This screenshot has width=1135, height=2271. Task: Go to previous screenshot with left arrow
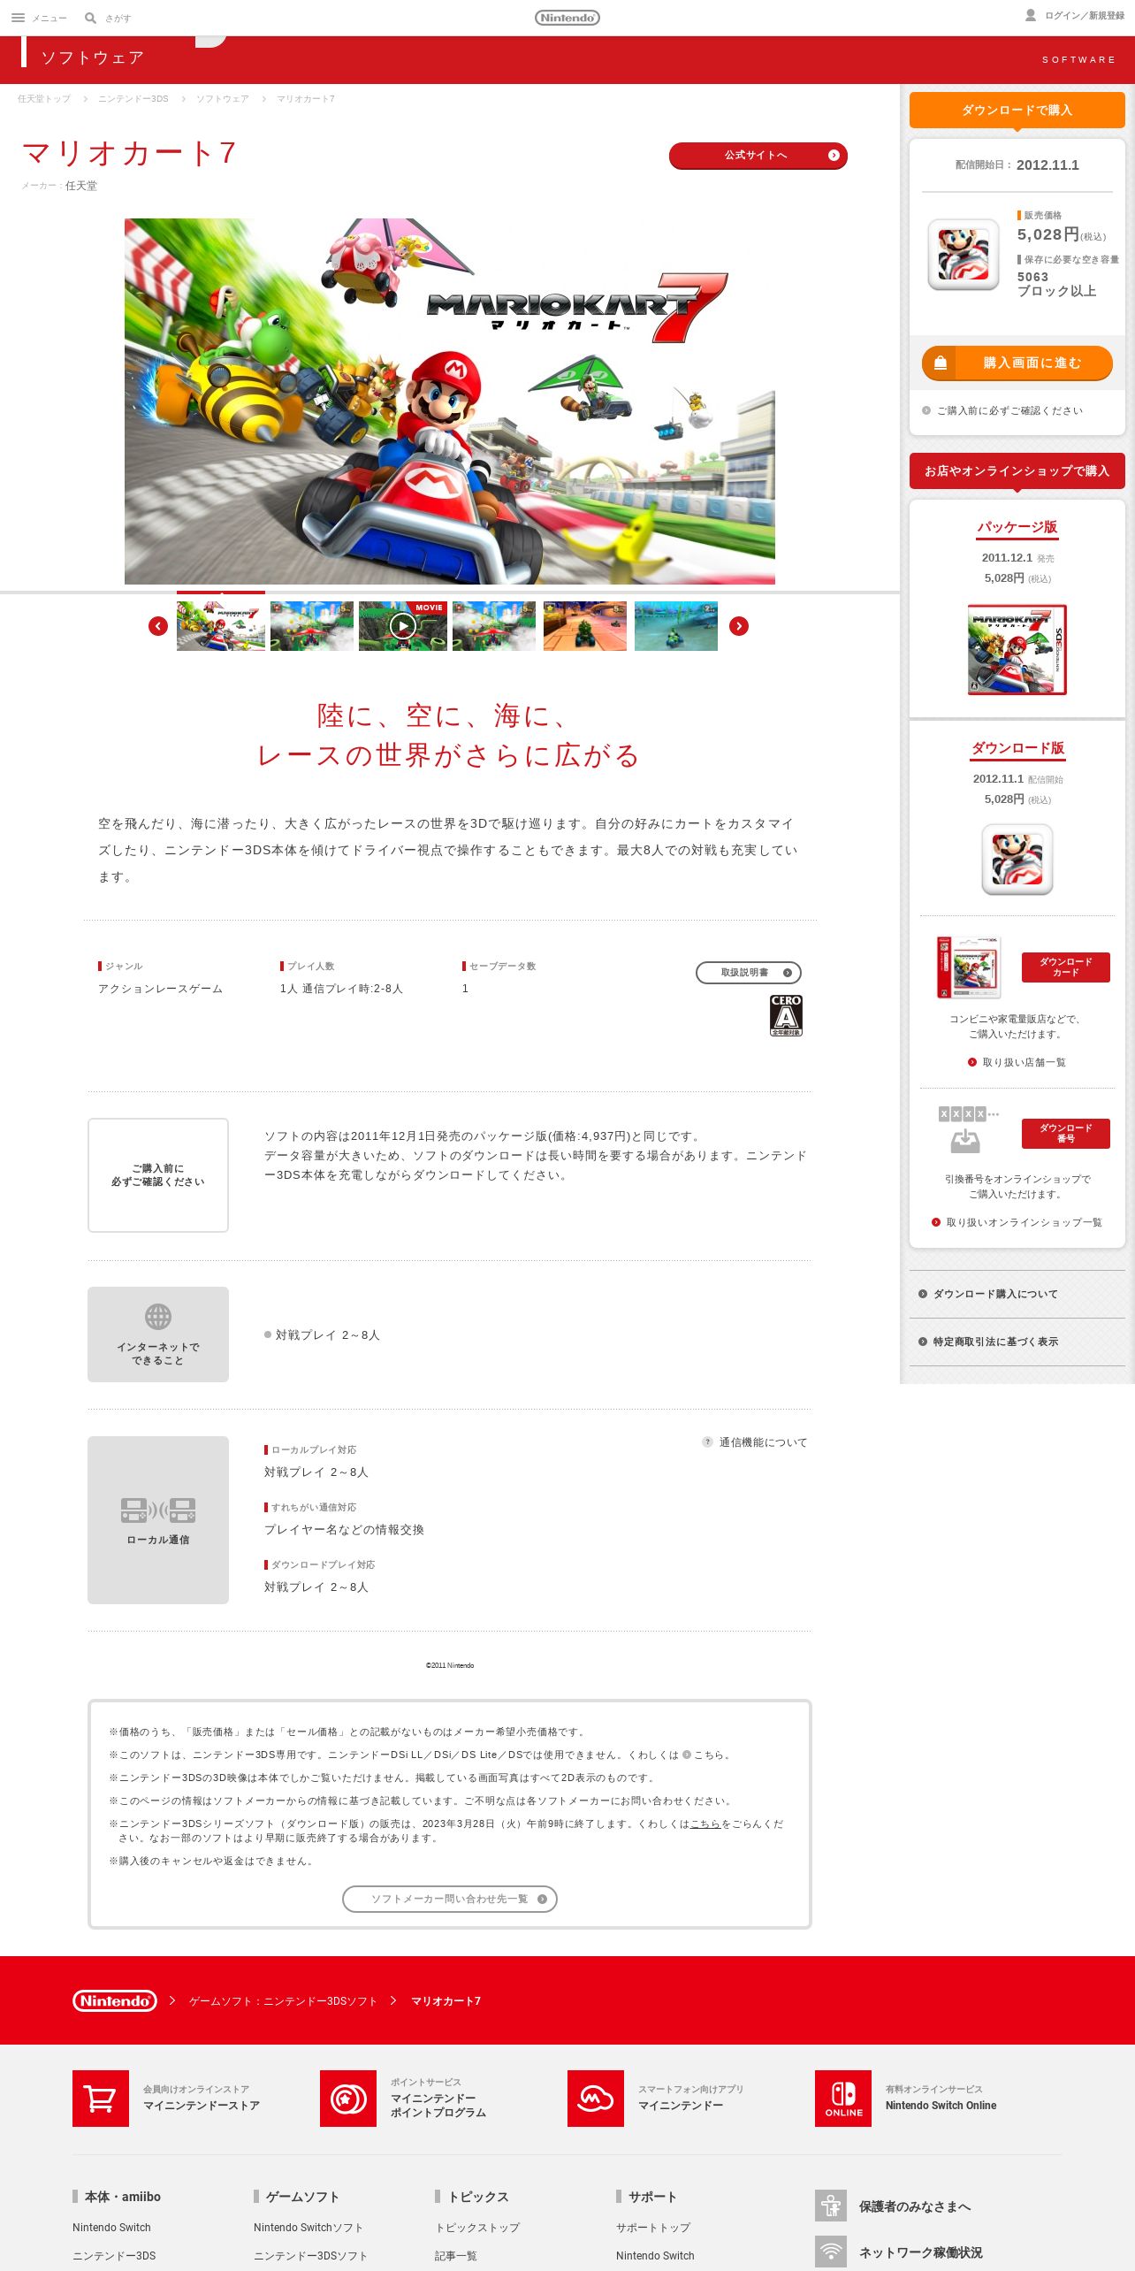158,626
